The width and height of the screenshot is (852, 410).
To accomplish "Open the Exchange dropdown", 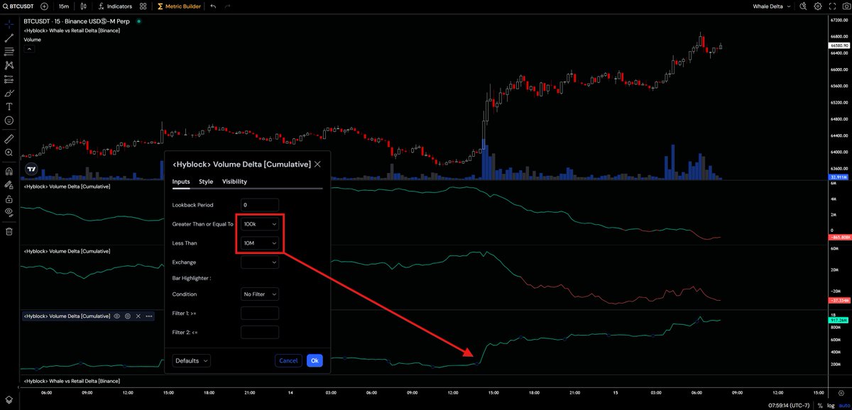I will click(x=260, y=262).
